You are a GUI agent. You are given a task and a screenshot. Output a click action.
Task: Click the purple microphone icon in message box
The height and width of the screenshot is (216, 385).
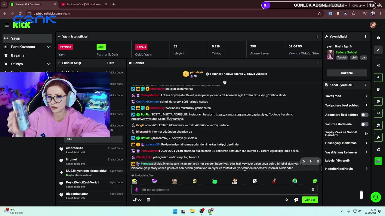(x=137, y=190)
